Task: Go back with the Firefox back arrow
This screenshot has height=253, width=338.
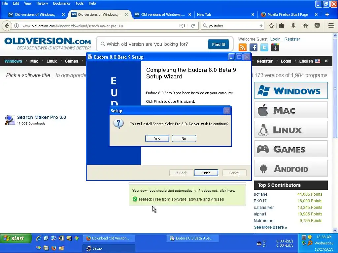Action: point(7,26)
